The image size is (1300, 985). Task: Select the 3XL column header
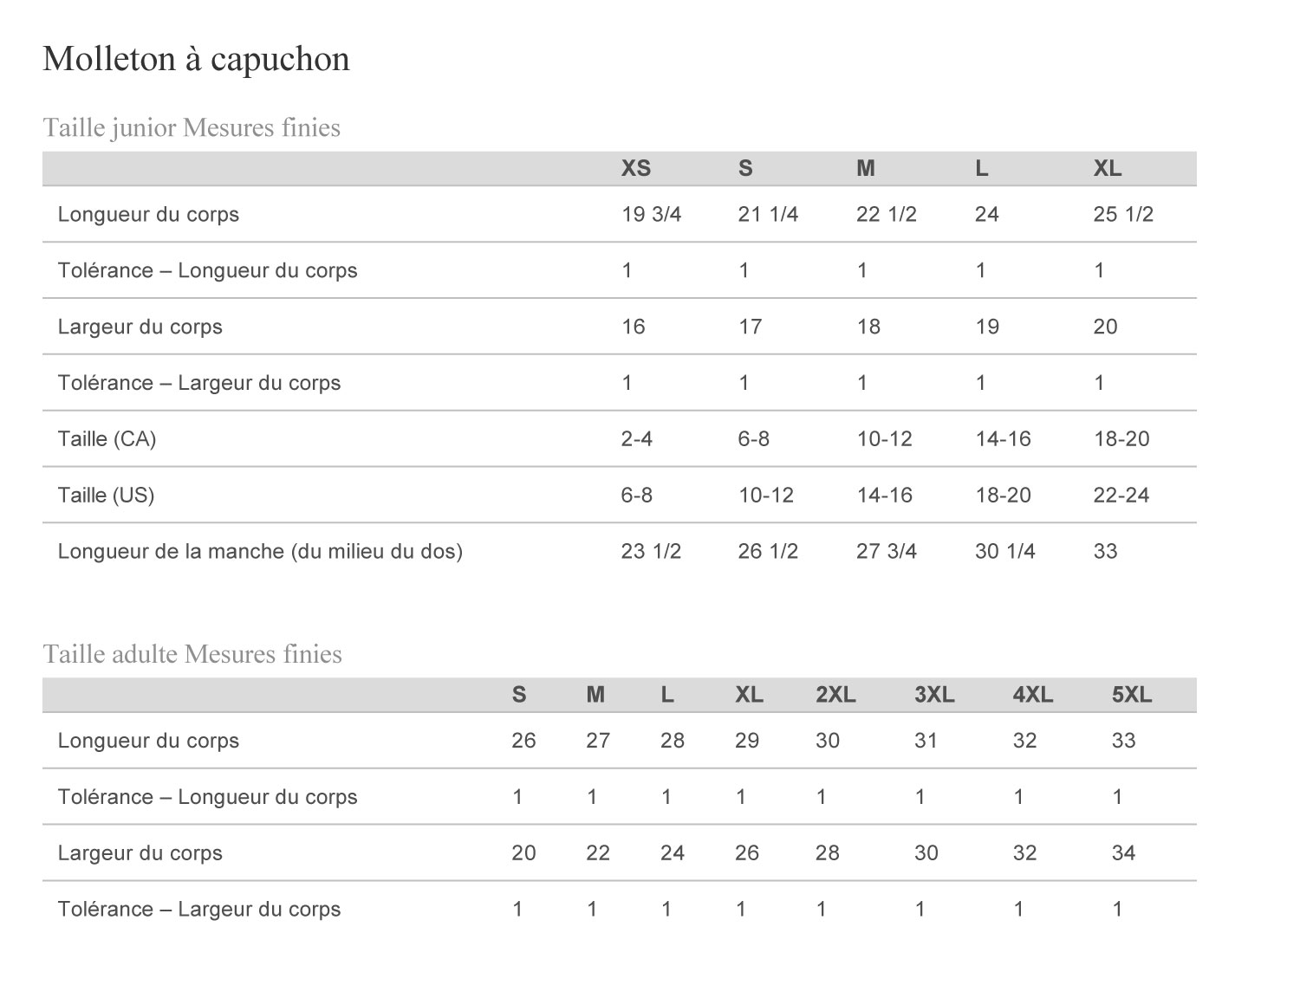coord(934,694)
